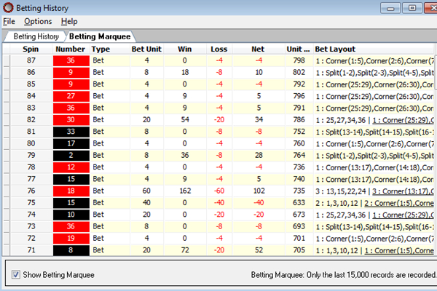Switch to the Betting History tab
This screenshot has width=437, height=291.
click(36, 36)
